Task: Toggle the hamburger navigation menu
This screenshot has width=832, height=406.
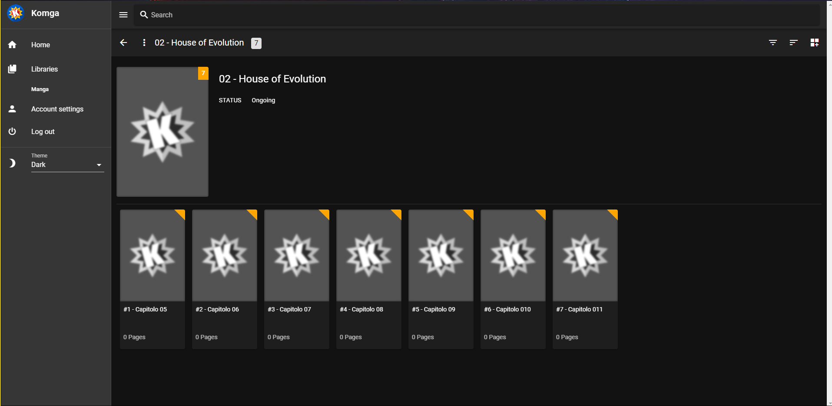Action: pos(123,15)
